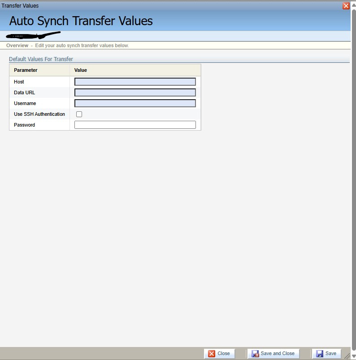The image size is (356, 360).
Task: Click the vertical scrollbar track
Action: 354,179
